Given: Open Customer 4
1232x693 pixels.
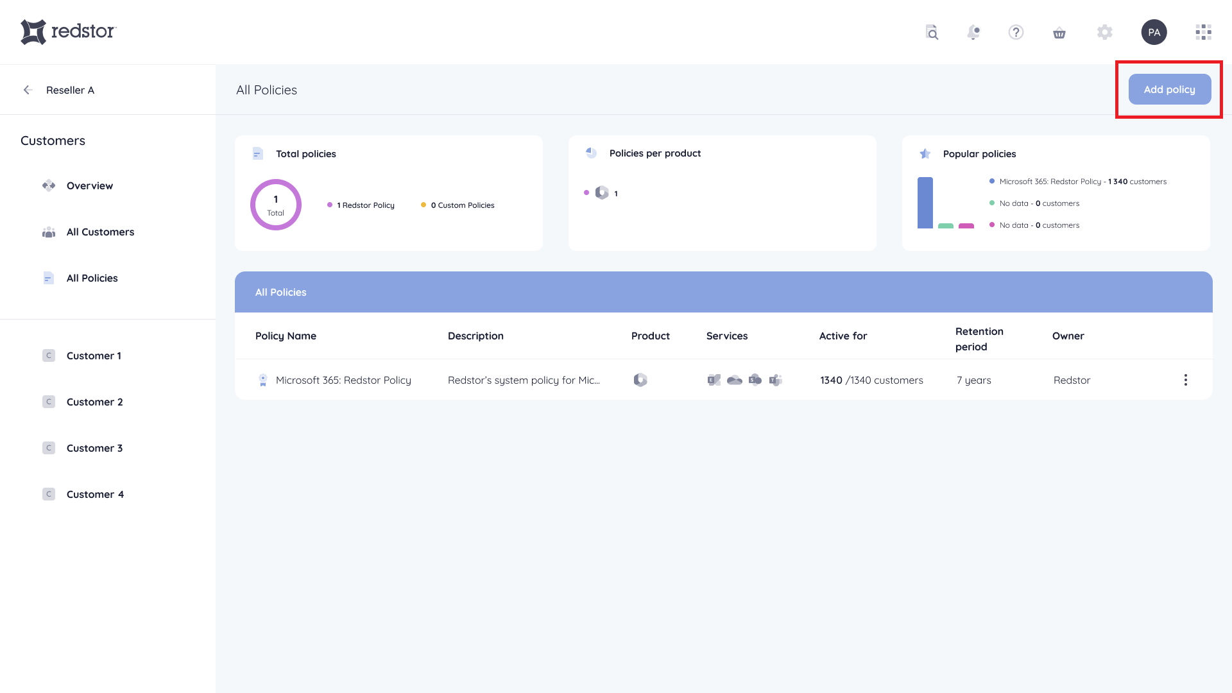Looking at the screenshot, I should pyautogui.click(x=95, y=494).
